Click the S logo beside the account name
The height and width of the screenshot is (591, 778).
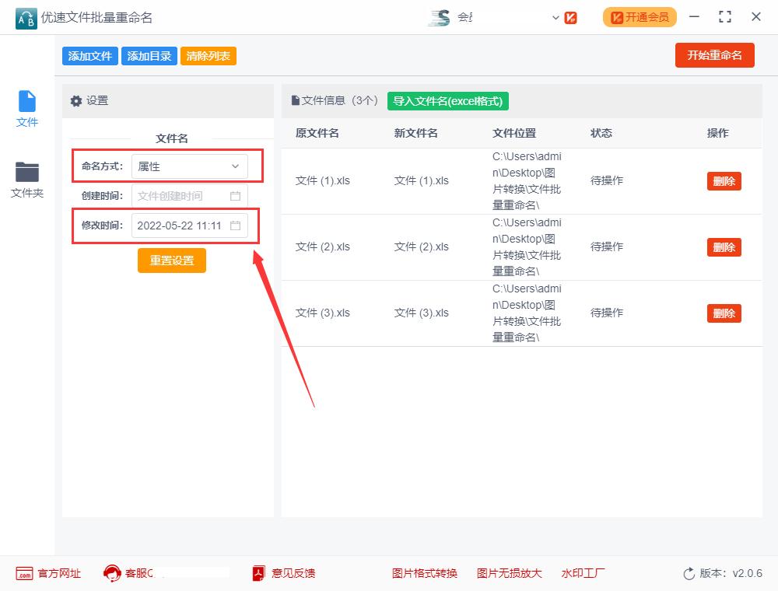(x=440, y=16)
